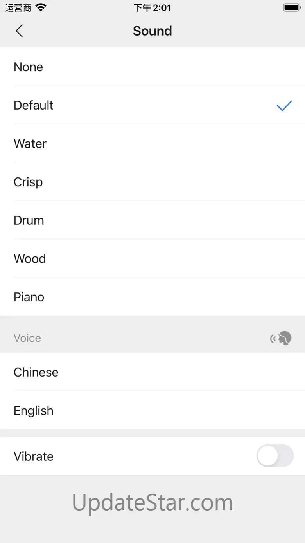Select the English voice
Screen dimensions: 305x543
pyautogui.click(x=152, y=411)
